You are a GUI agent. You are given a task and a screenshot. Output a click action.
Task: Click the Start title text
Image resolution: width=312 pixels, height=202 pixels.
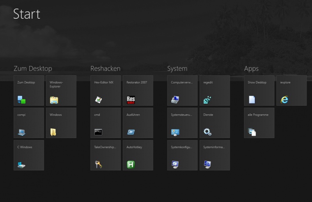27,14
